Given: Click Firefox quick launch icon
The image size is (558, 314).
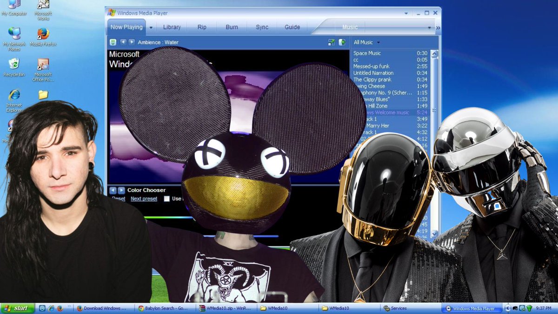Looking at the screenshot, I should click(60, 308).
